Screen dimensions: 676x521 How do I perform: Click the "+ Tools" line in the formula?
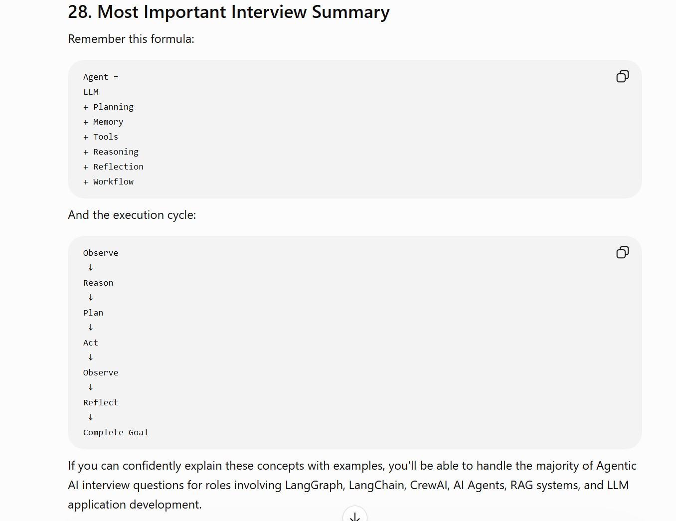coord(101,137)
